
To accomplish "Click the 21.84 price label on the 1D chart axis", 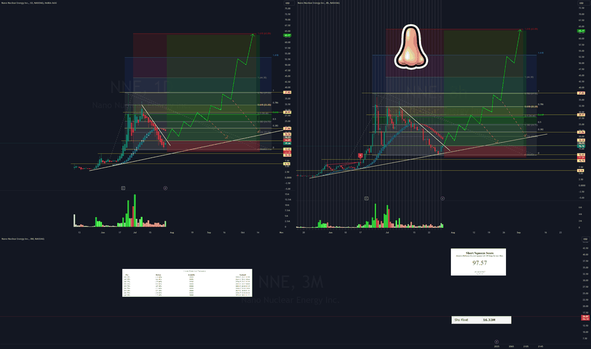I will coord(287,129).
